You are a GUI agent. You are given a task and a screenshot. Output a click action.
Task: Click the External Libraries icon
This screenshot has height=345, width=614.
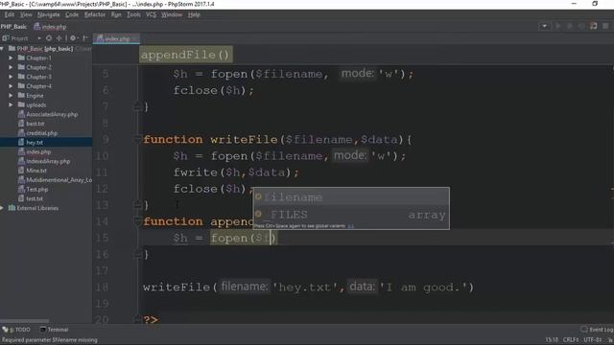[x=12, y=208]
